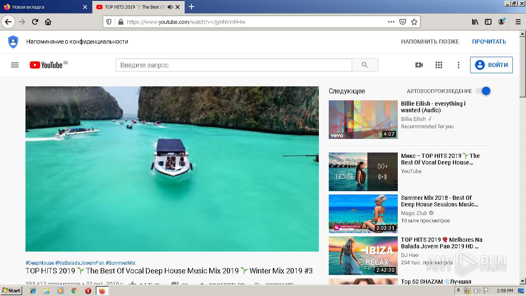Open YouTube guide hamburger menu
This screenshot has height=296, width=526.
tap(15, 65)
